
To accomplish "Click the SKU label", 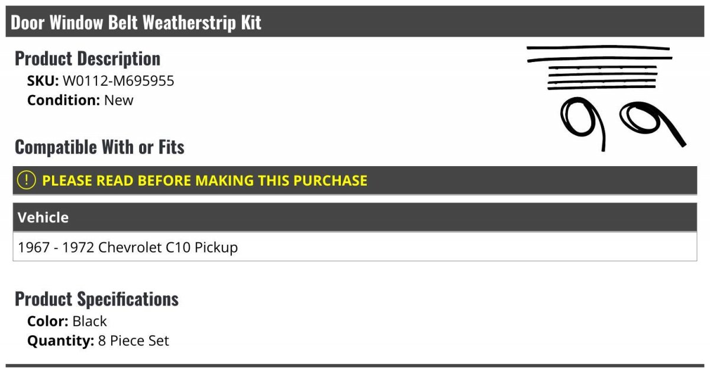I will 43,81.
